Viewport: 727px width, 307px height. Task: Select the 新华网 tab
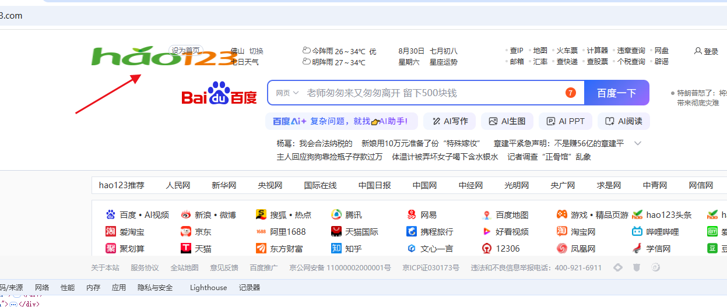[224, 185]
